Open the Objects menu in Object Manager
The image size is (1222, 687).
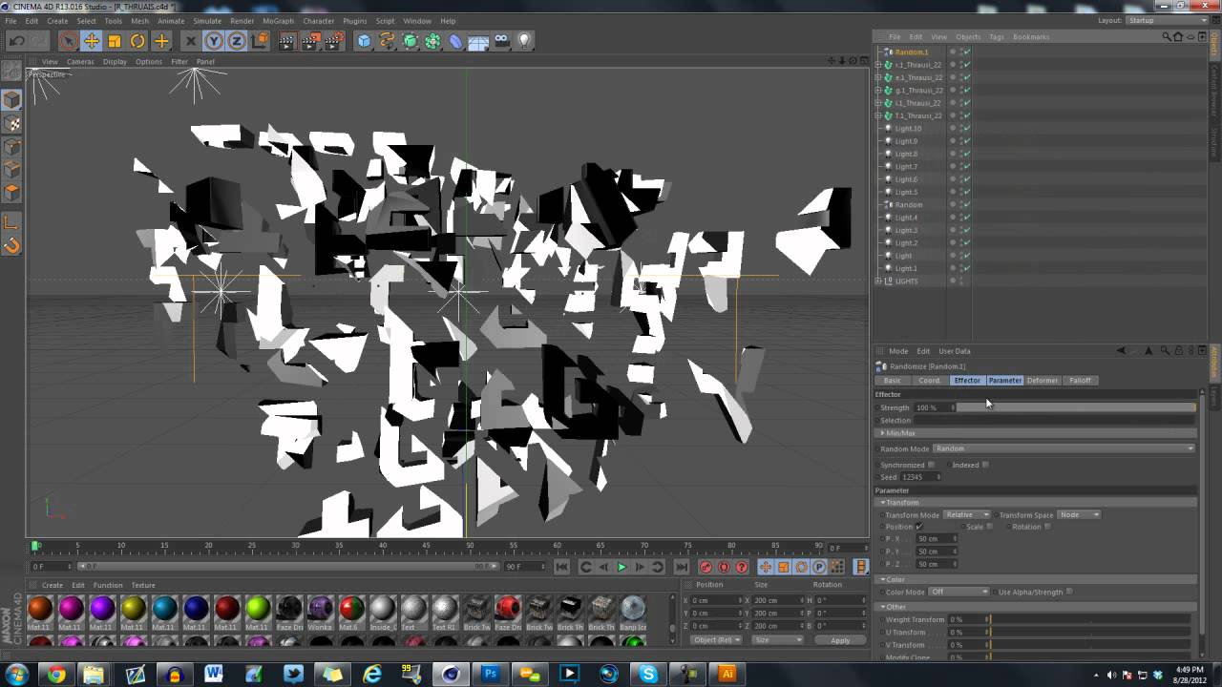tap(968, 36)
